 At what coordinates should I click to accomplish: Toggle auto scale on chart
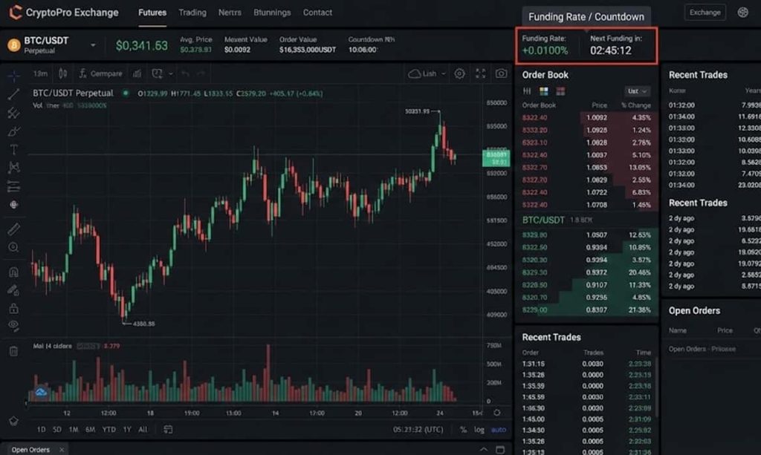coord(498,430)
